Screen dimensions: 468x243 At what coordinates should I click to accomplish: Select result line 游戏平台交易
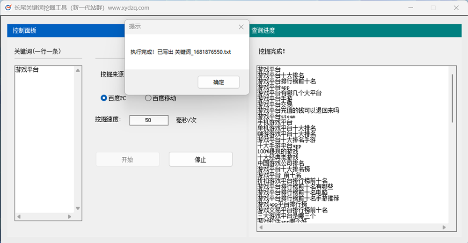pyautogui.click(x=275, y=104)
